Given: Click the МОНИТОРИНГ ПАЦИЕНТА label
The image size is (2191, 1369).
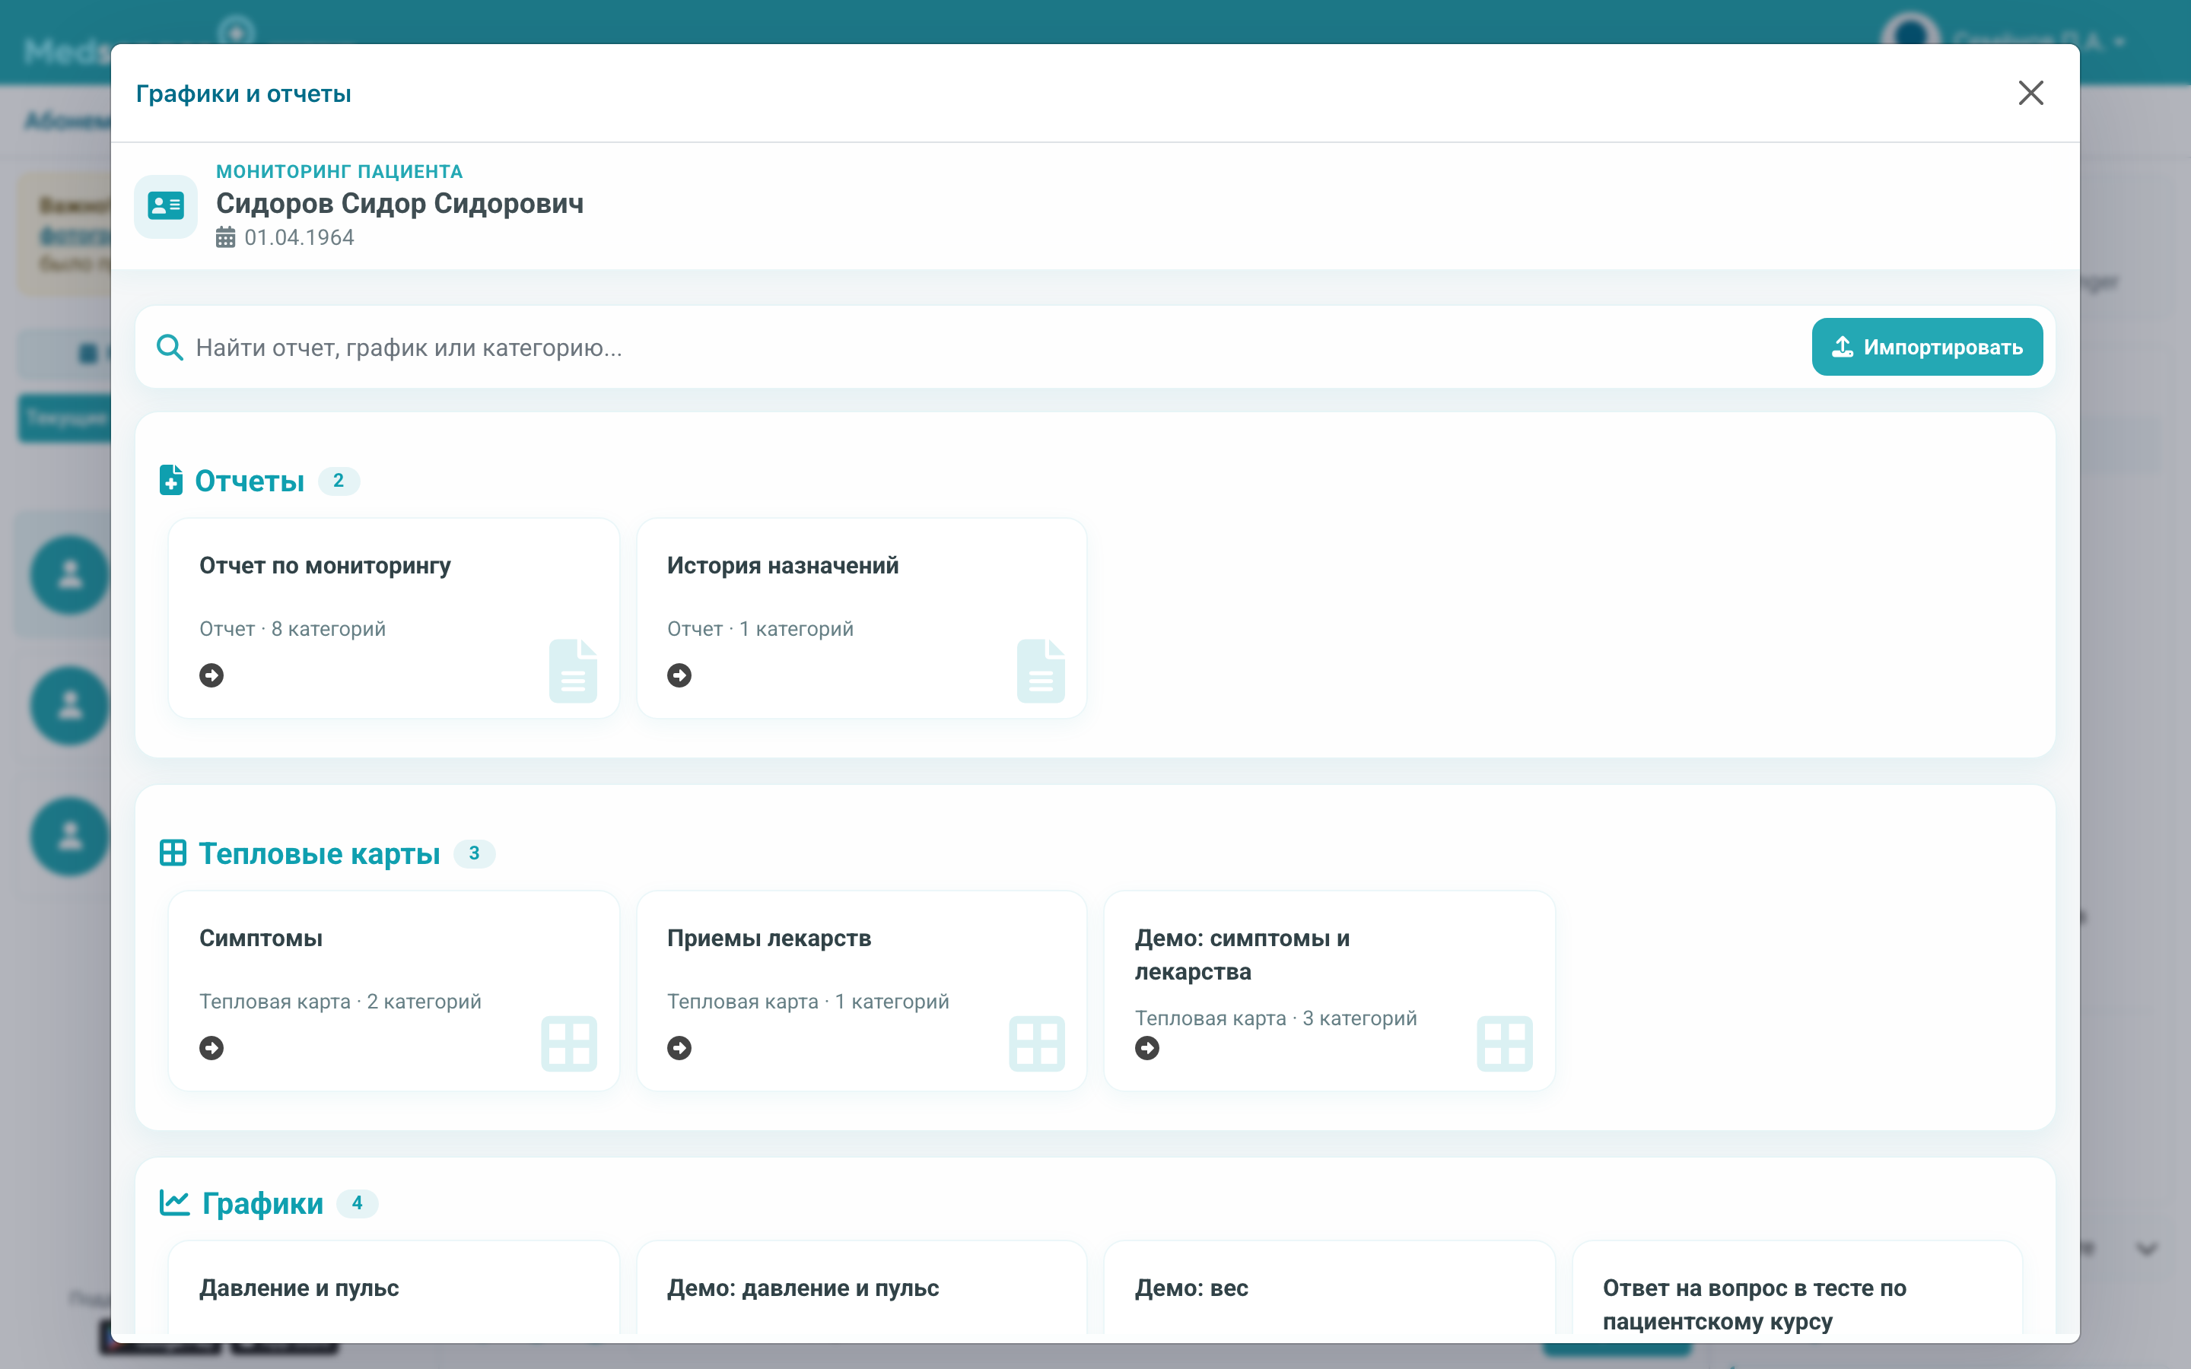Looking at the screenshot, I should tap(339, 171).
